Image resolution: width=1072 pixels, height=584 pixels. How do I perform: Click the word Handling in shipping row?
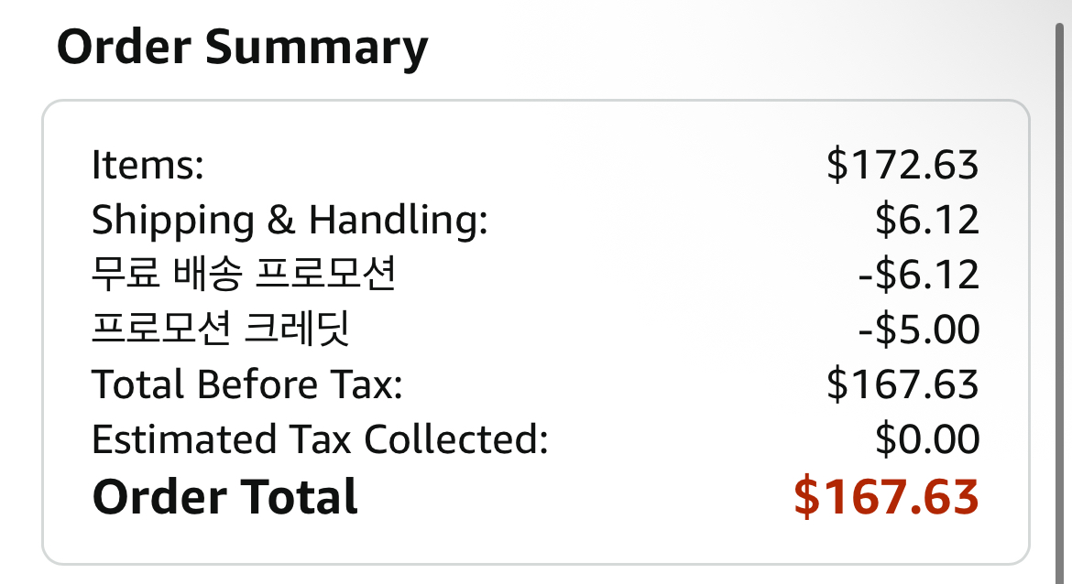[x=398, y=221]
